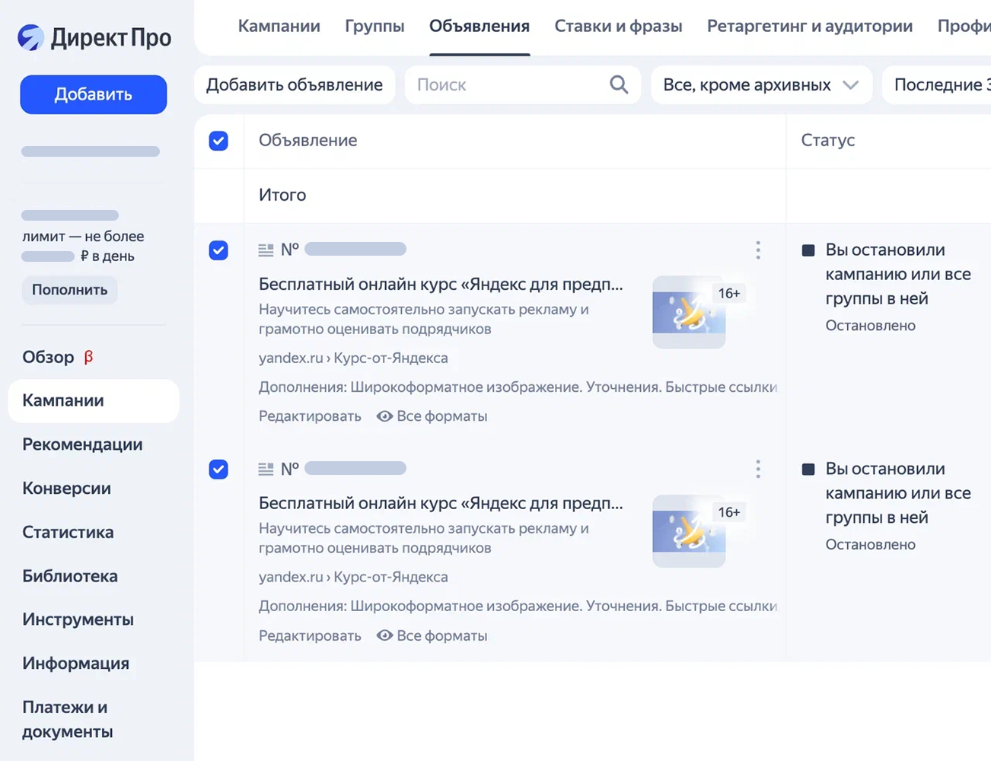Go to Конверсии in the sidebar
This screenshot has height=761, width=991.
pyautogui.click(x=66, y=489)
